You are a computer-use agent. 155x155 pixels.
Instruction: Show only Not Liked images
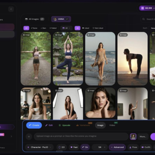point(98,28)
